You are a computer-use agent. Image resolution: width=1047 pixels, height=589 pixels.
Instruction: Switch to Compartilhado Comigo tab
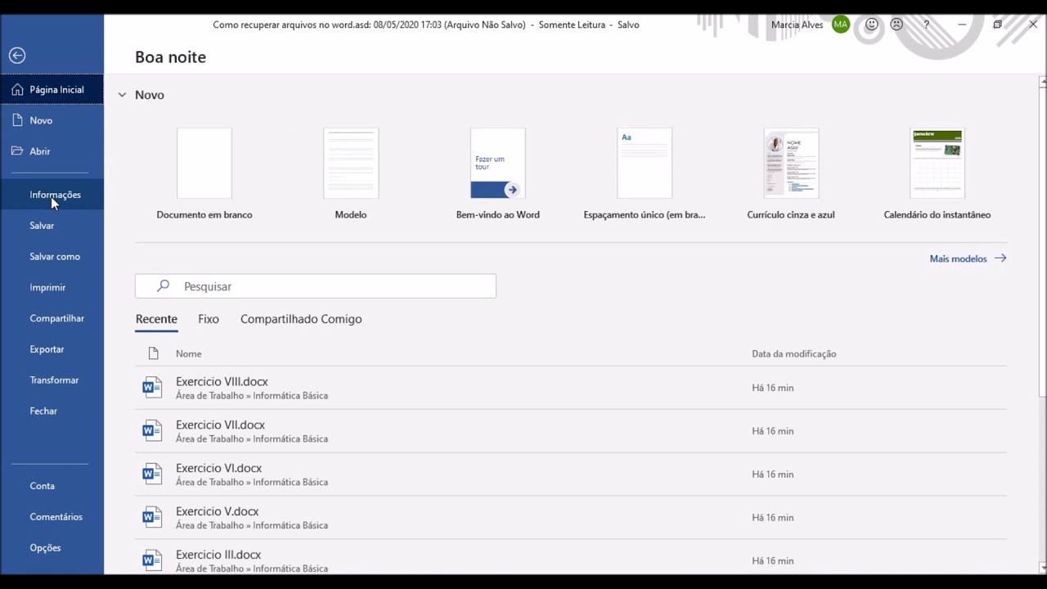pyautogui.click(x=301, y=319)
